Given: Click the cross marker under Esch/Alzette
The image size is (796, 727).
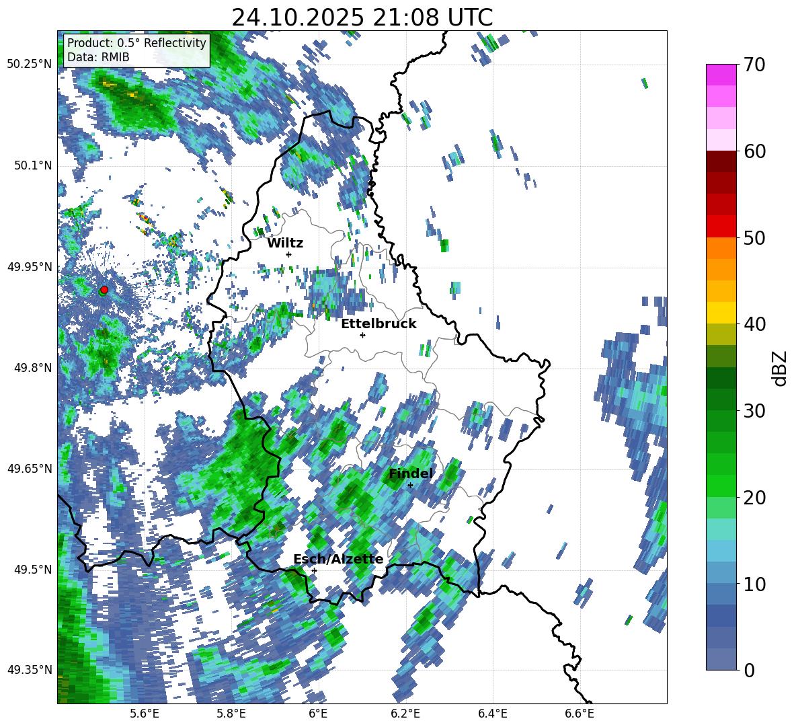Looking at the screenshot, I should [314, 570].
